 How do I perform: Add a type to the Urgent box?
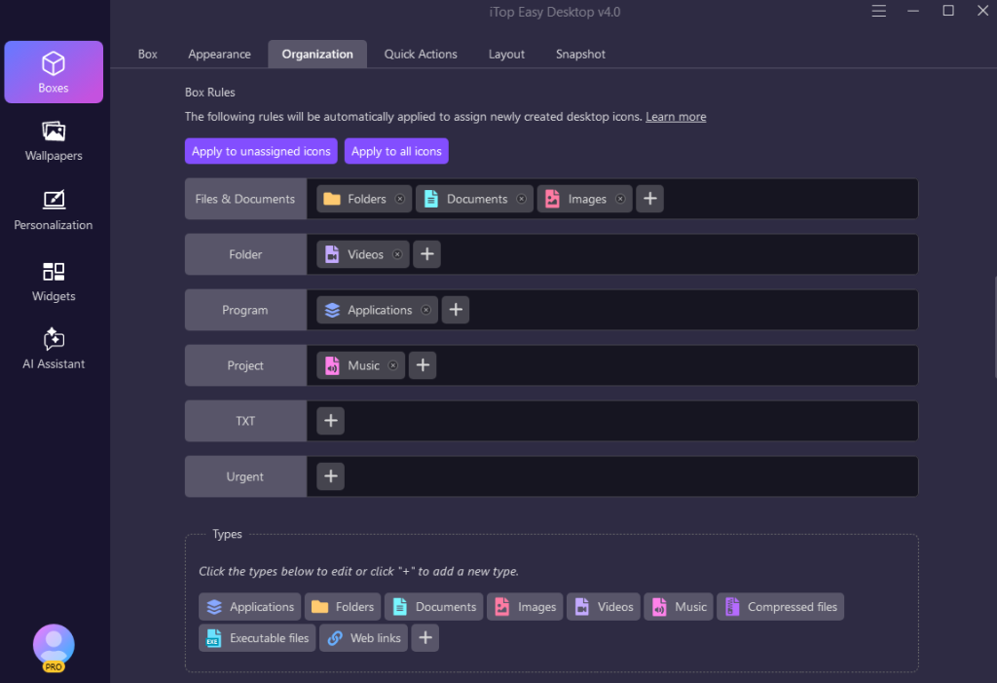pos(330,476)
